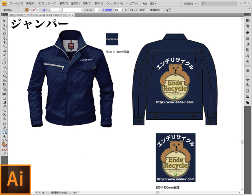
Task: Open the Brushes panel icon
Action: pyautogui.click(x=248, y=27)
